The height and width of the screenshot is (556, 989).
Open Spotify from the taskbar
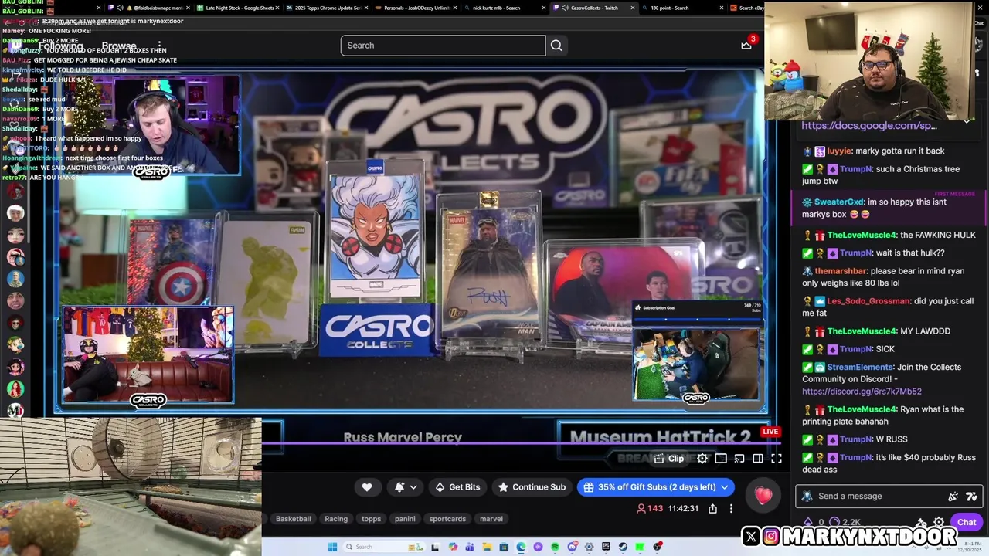click(555, 547)
